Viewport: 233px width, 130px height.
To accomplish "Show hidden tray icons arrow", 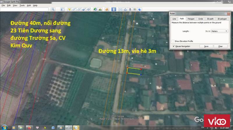I will 207,128.
